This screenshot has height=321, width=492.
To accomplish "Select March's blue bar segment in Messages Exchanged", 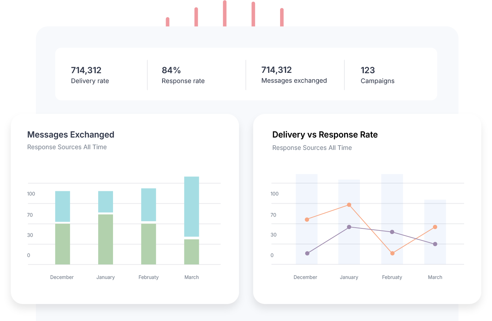I will (x=191, y=206).
